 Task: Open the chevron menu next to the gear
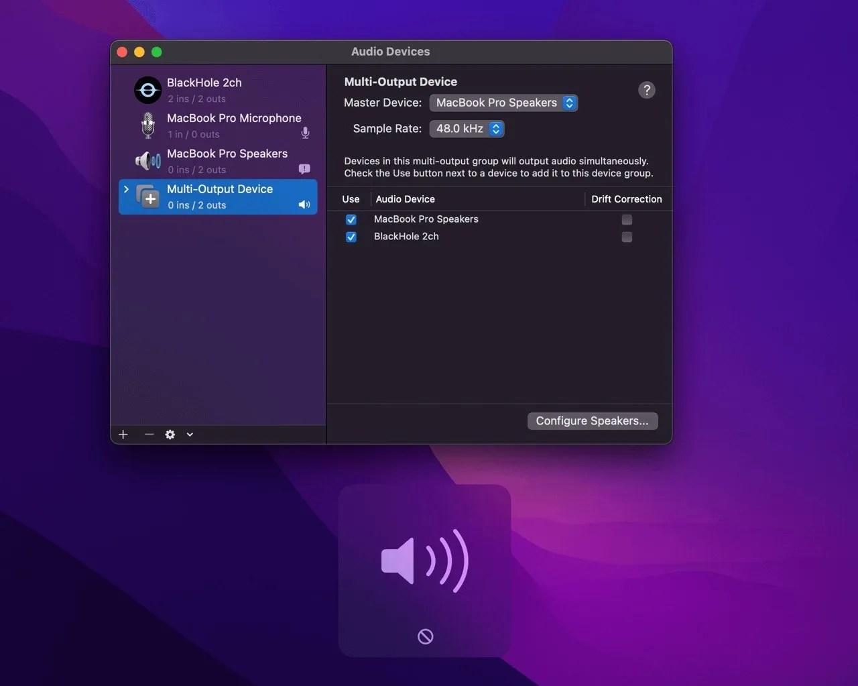pyautogui.click(x=189, y=435)
